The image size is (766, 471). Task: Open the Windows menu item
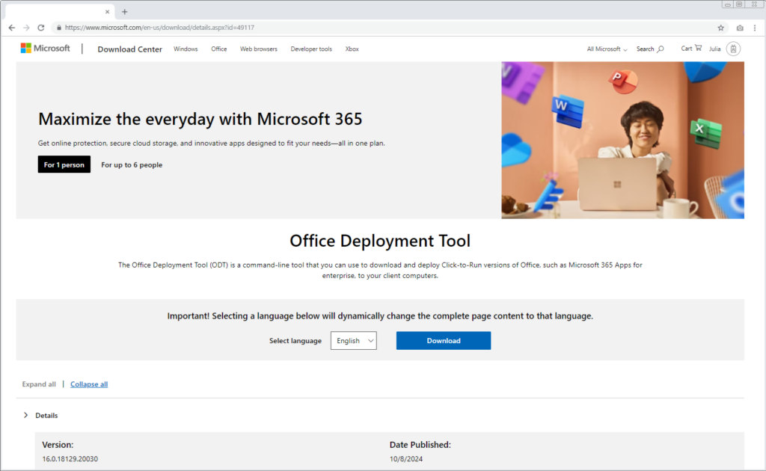[x=186, y=48]
